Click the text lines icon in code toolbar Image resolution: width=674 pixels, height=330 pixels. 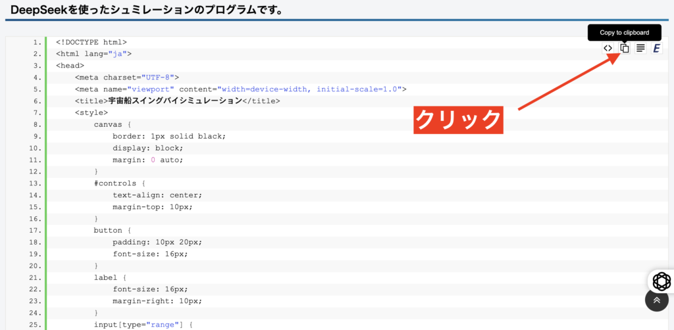click(x=640, y=48)
